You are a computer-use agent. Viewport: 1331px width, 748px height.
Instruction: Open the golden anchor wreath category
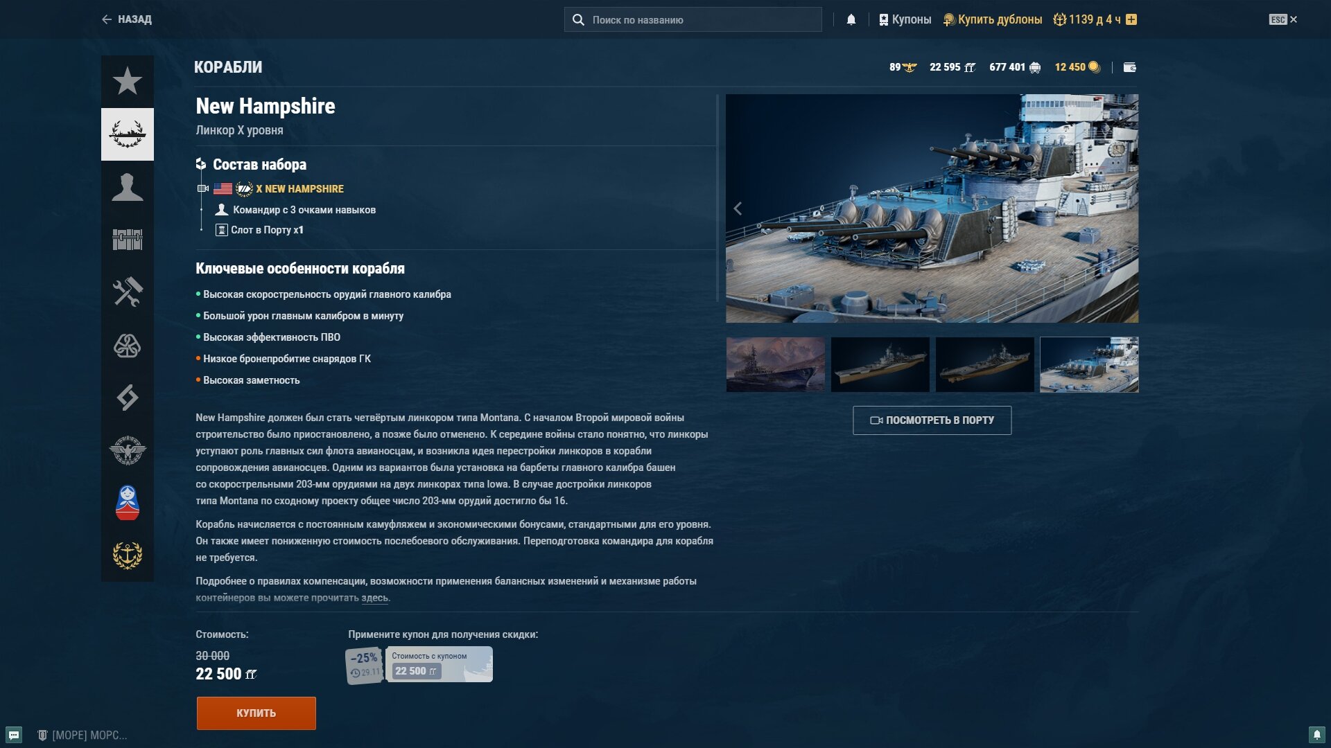pos(128,555)
